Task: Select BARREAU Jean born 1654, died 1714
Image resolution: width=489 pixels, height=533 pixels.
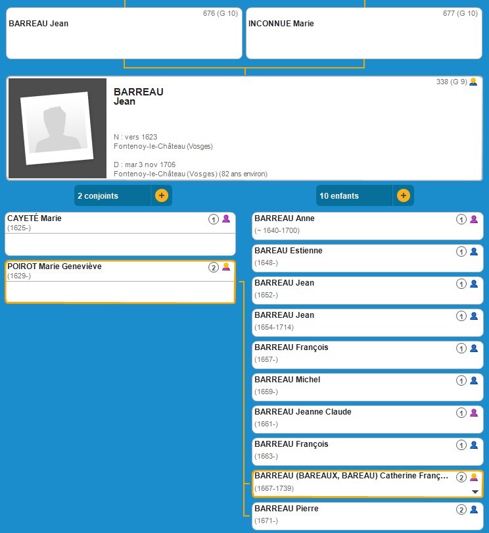Action: (355, 321)
